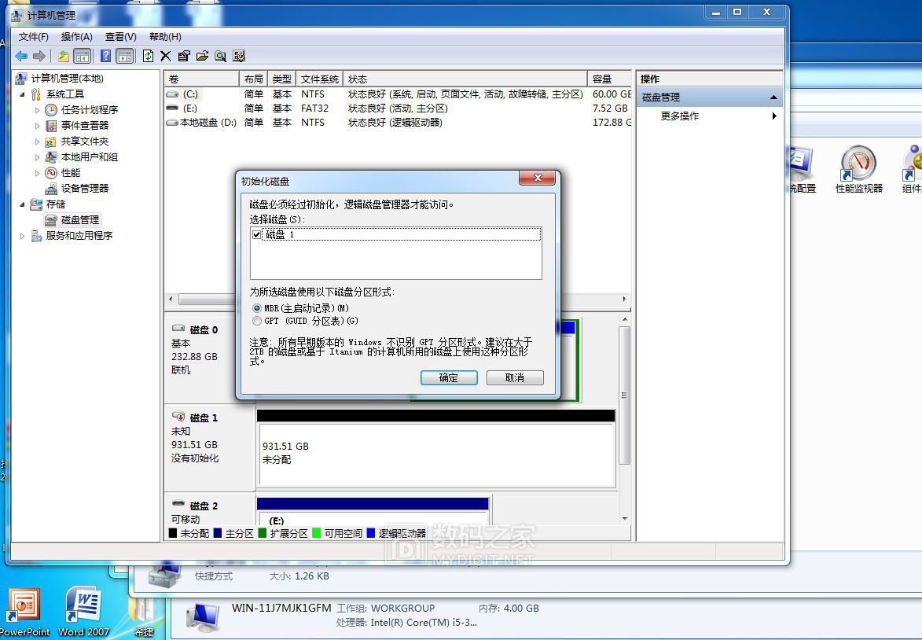The image size is (922, 640).
Task: Open the 查看(V) menu
Action: pos(120,36)
